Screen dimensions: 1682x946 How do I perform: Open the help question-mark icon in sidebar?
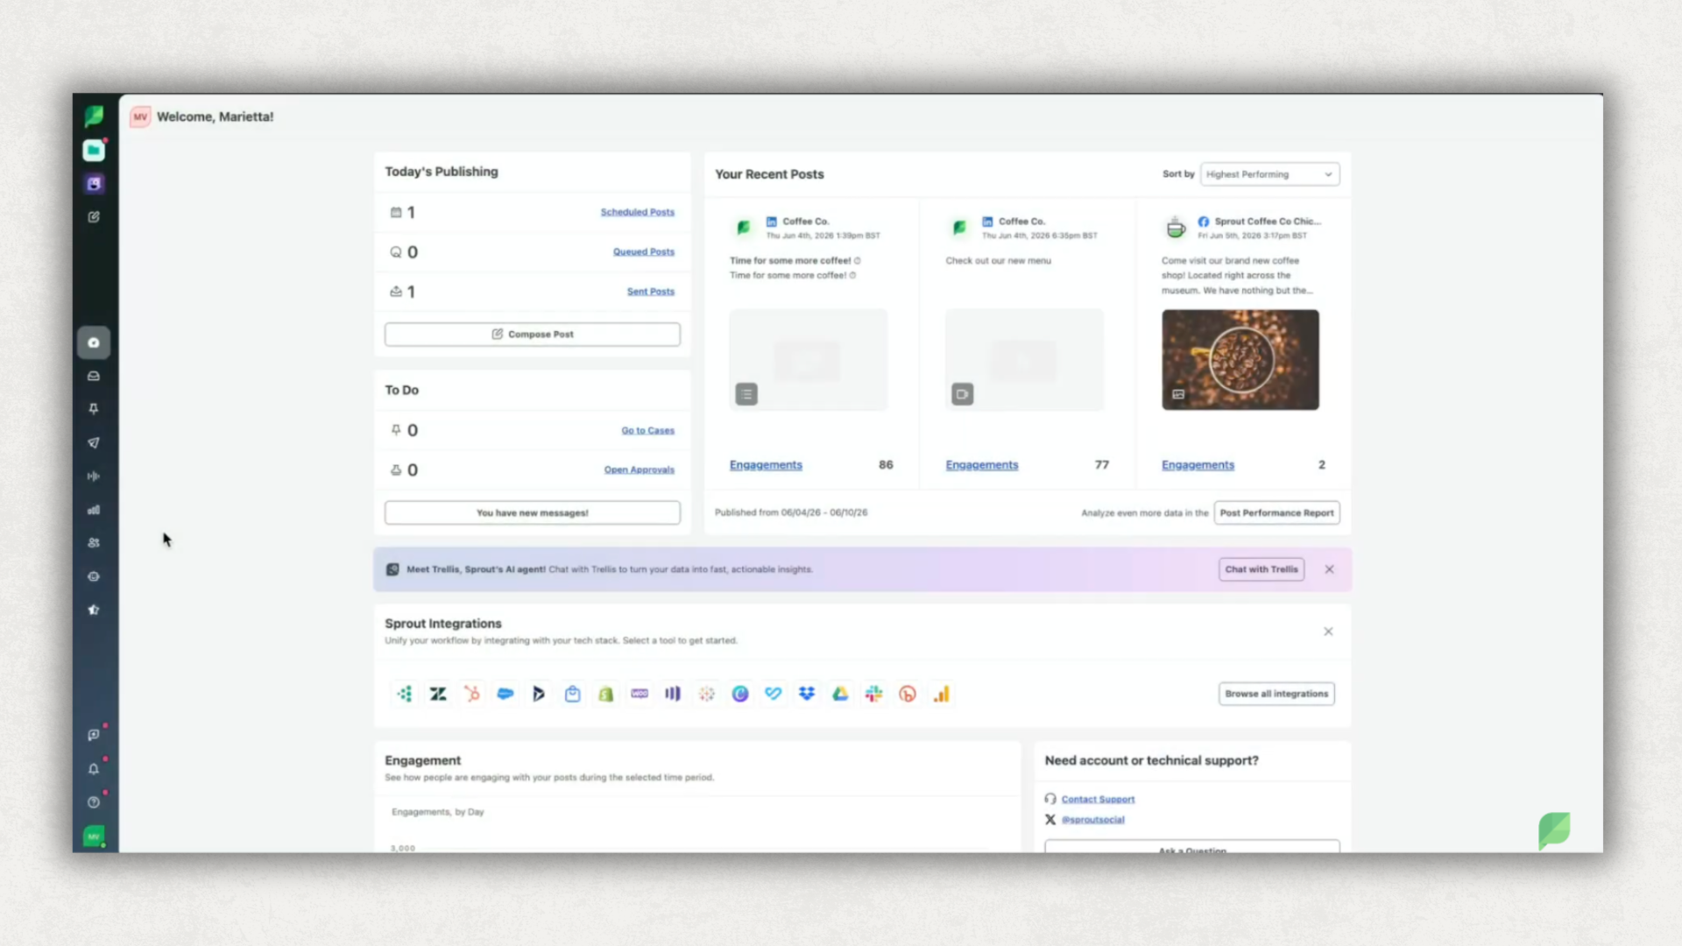click(94, 802)
